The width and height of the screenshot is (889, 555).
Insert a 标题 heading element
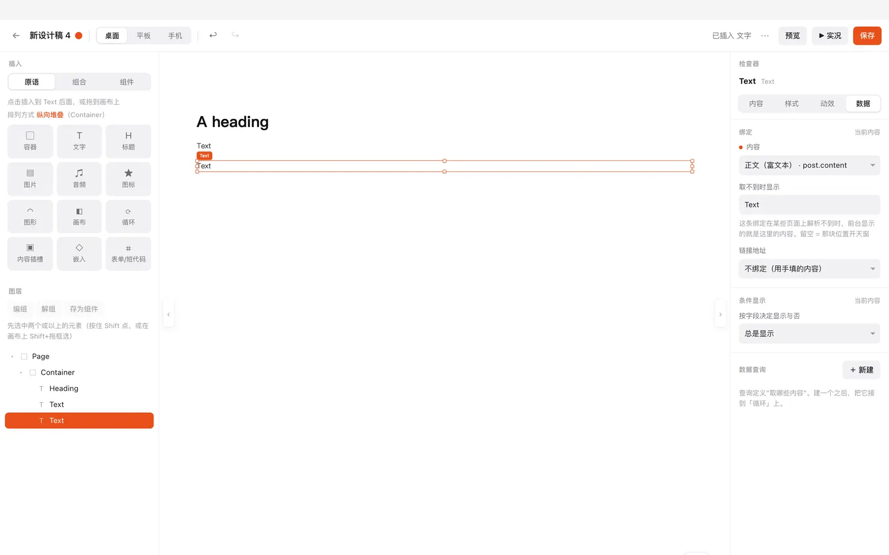[x=128, y=142]
